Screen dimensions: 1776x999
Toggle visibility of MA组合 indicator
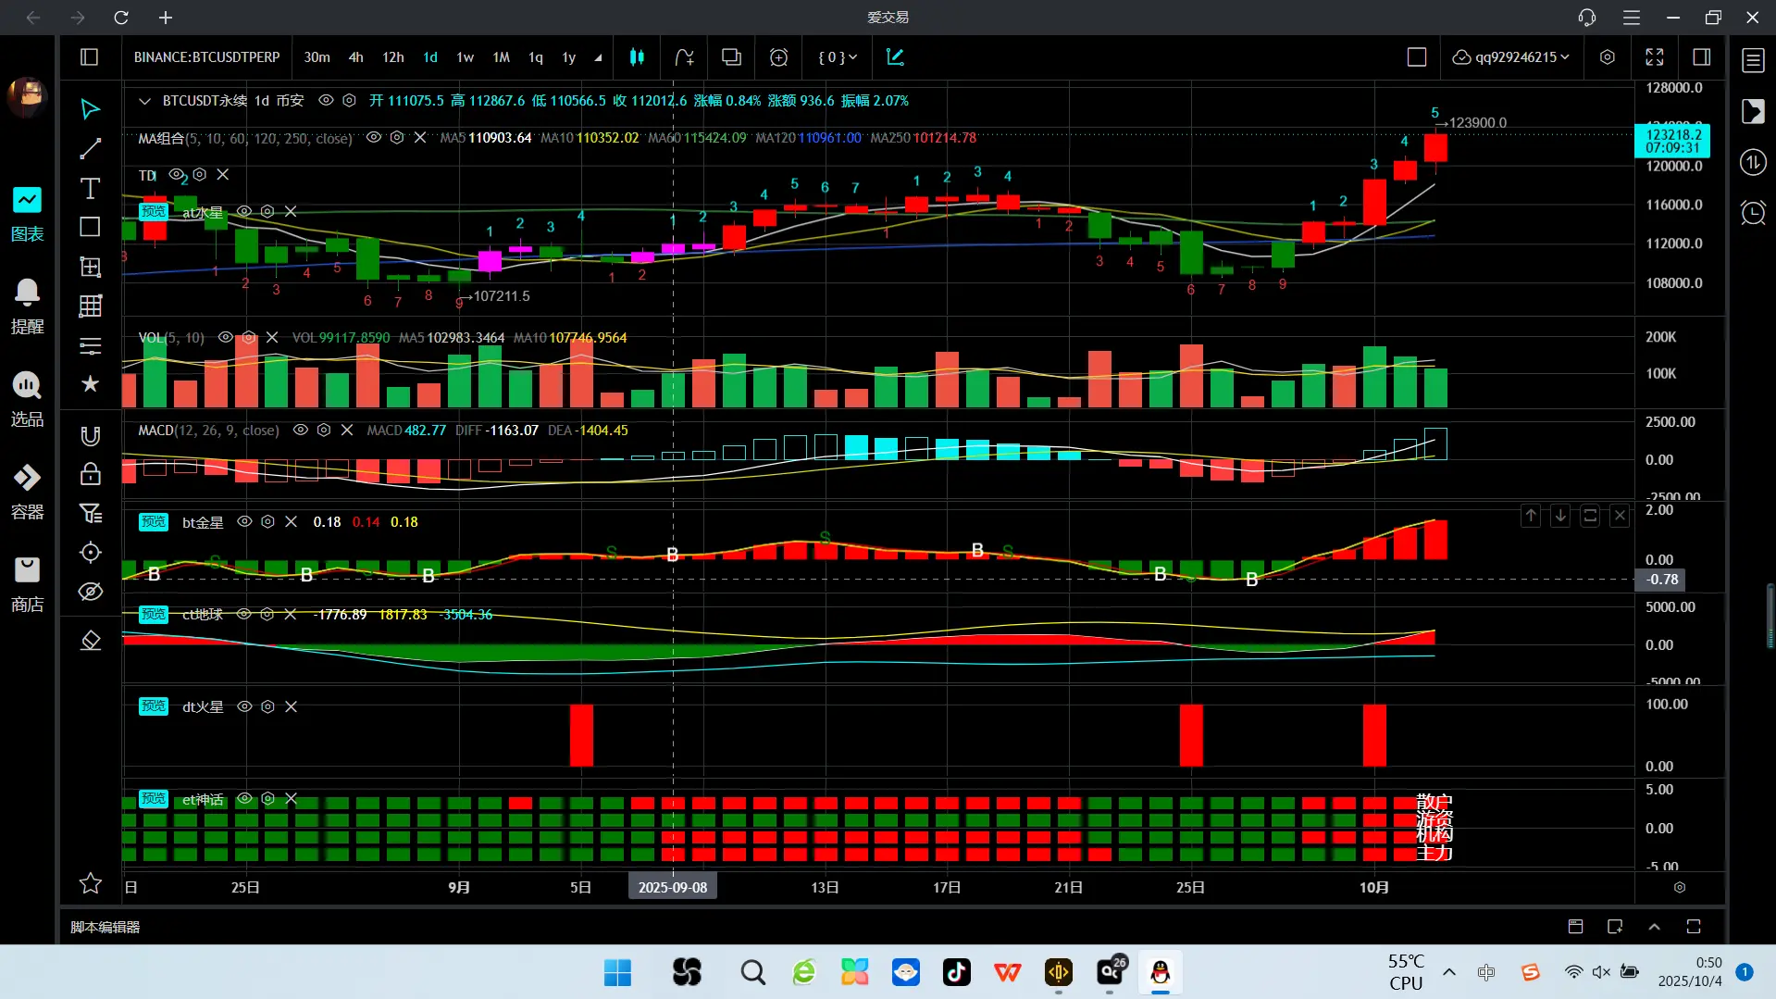374,137
